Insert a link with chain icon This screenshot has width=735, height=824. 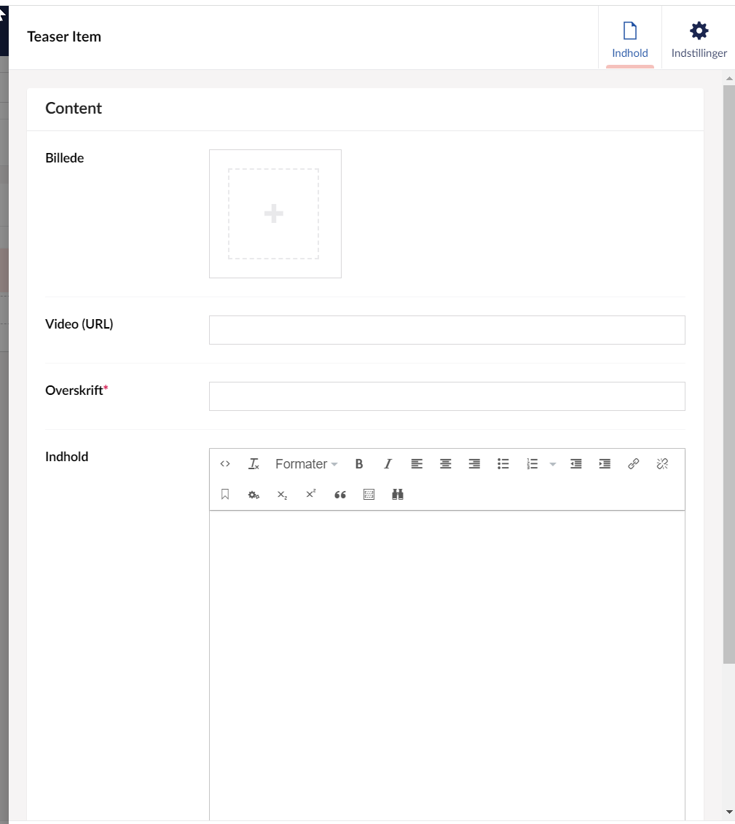633,464
